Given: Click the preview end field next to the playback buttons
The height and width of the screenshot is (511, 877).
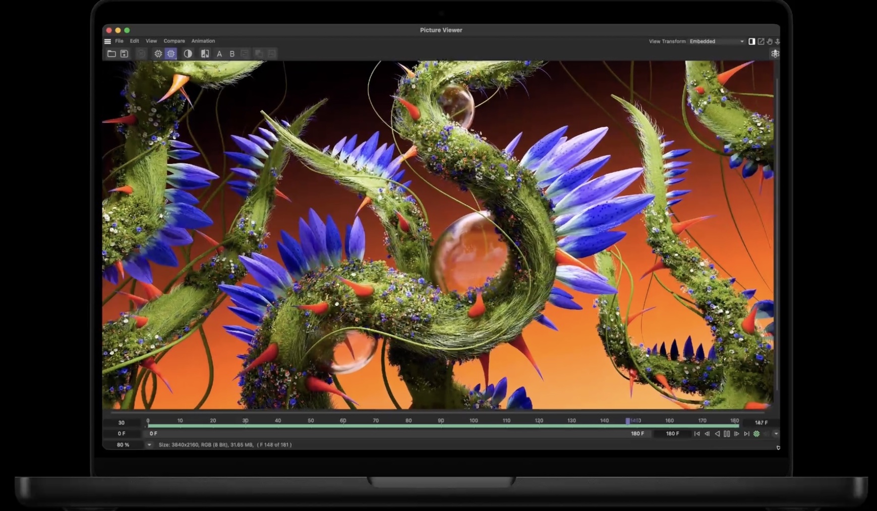Looking at the screenshot, I should (672, 433).
